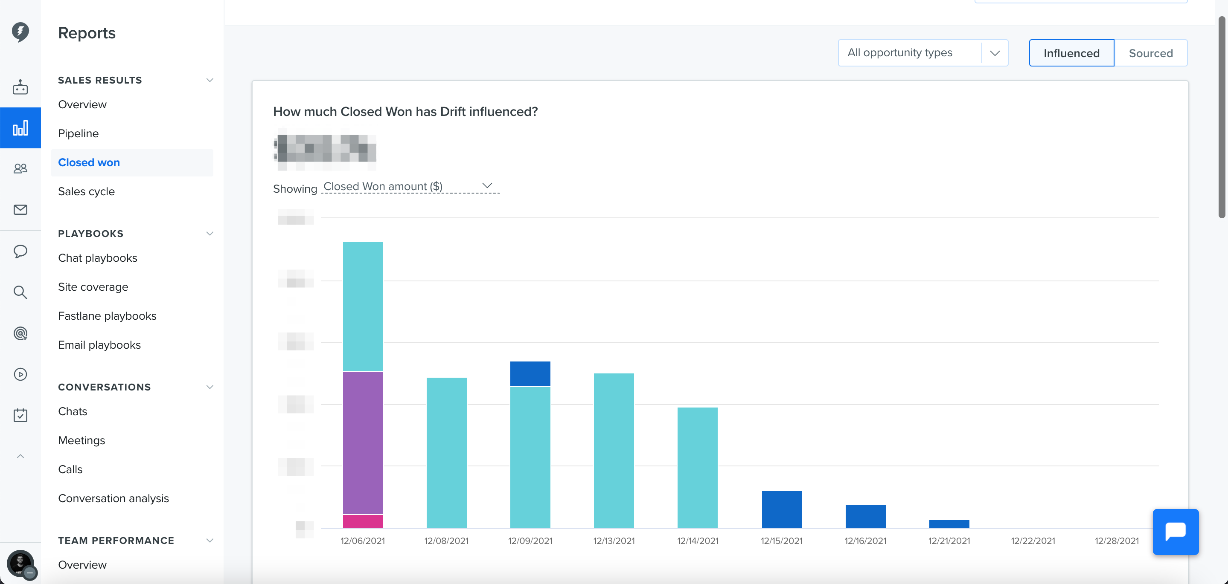Screen dimensions: 1228x584
Task: Open Sales Results Overview report
Action: point(82,104)
